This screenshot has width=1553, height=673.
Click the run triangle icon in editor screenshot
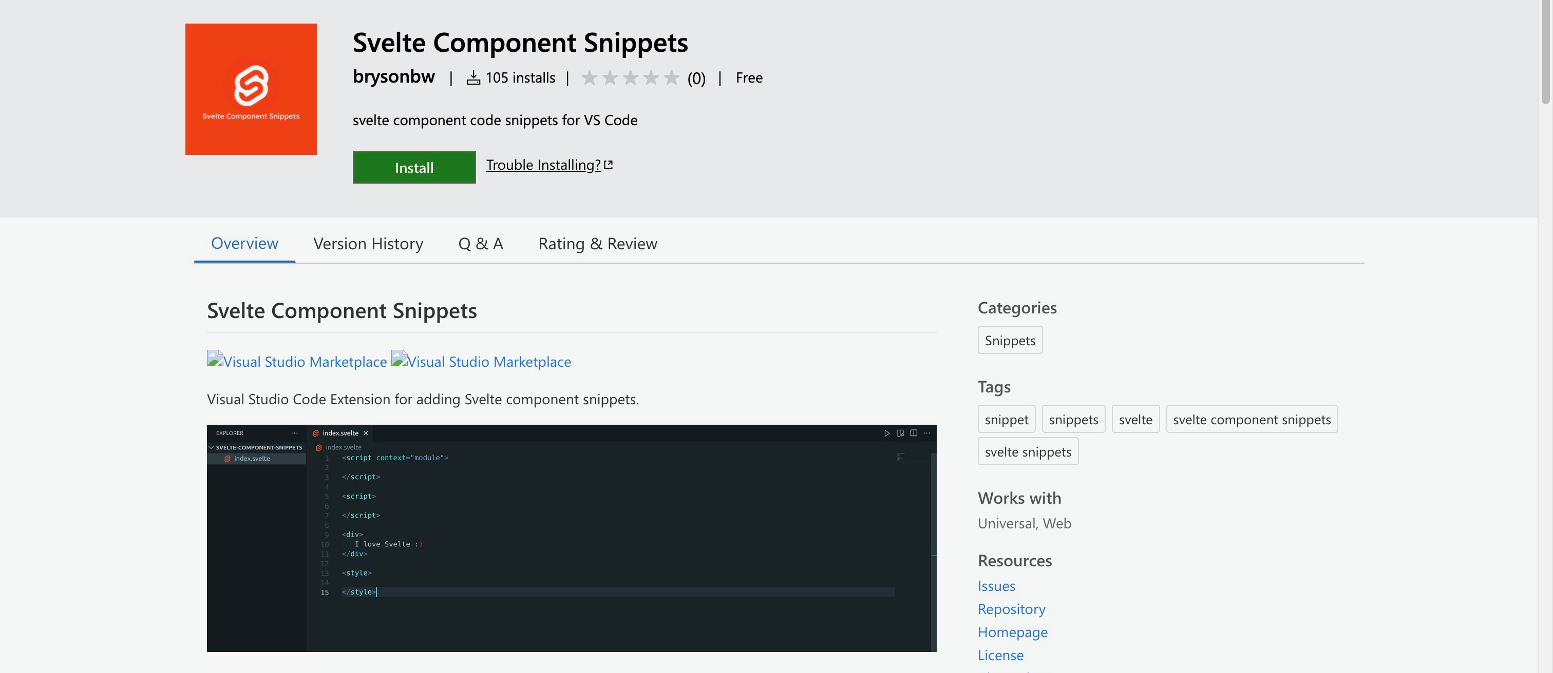(x=886, y=433)
